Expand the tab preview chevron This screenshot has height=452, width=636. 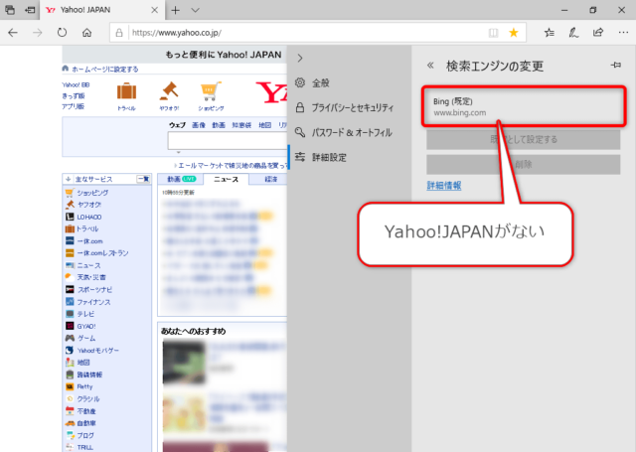point(195,10)
